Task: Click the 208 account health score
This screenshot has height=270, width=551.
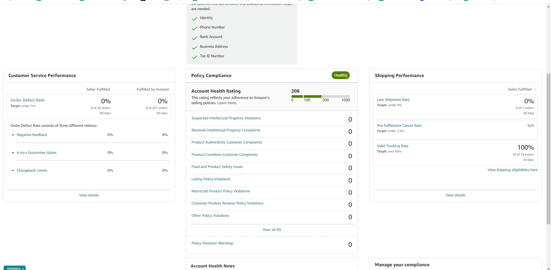Action: coord(295,91)
